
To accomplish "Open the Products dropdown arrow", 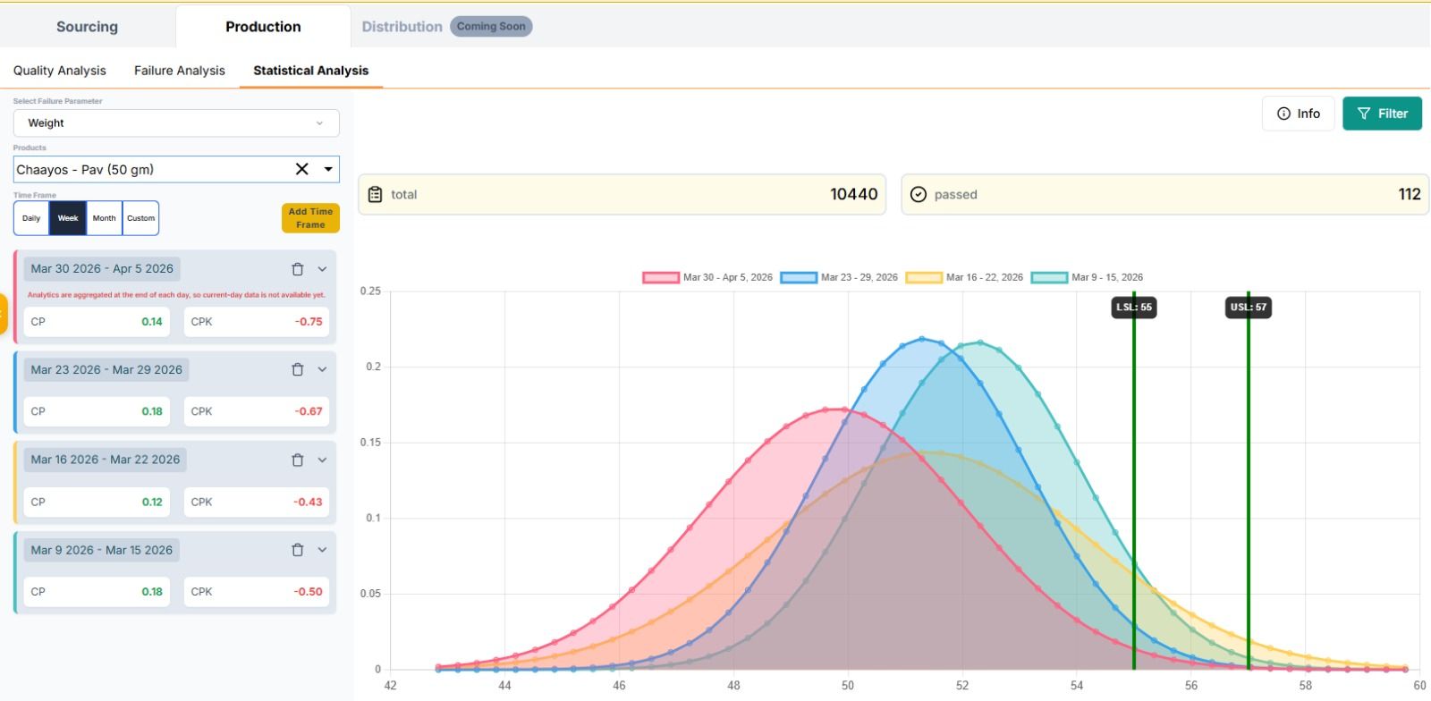I will 328,169.
